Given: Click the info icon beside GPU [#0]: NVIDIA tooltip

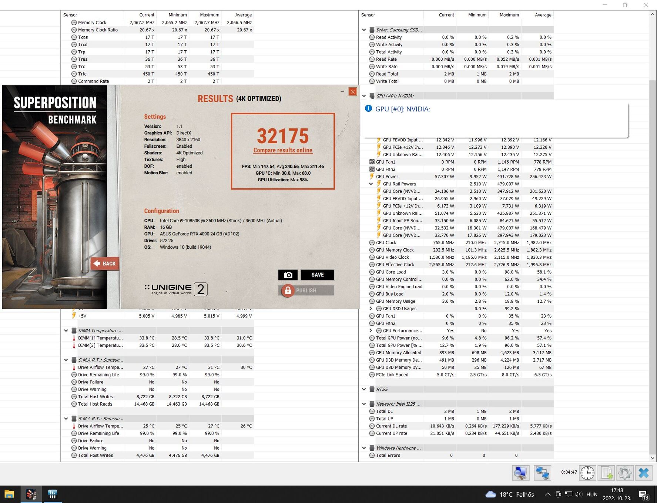Looking at the screenshot, I should pyautogui.click(x=368, y=108).
